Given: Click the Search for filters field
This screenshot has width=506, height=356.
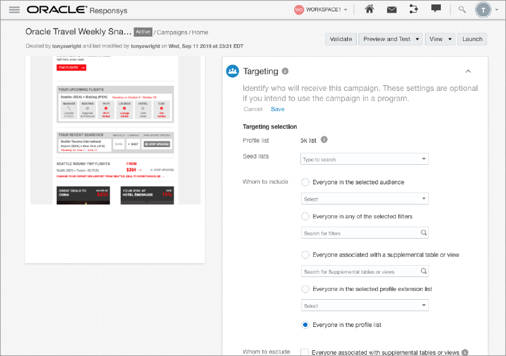Looking at the screenshot, I should (x=365, y=233).
